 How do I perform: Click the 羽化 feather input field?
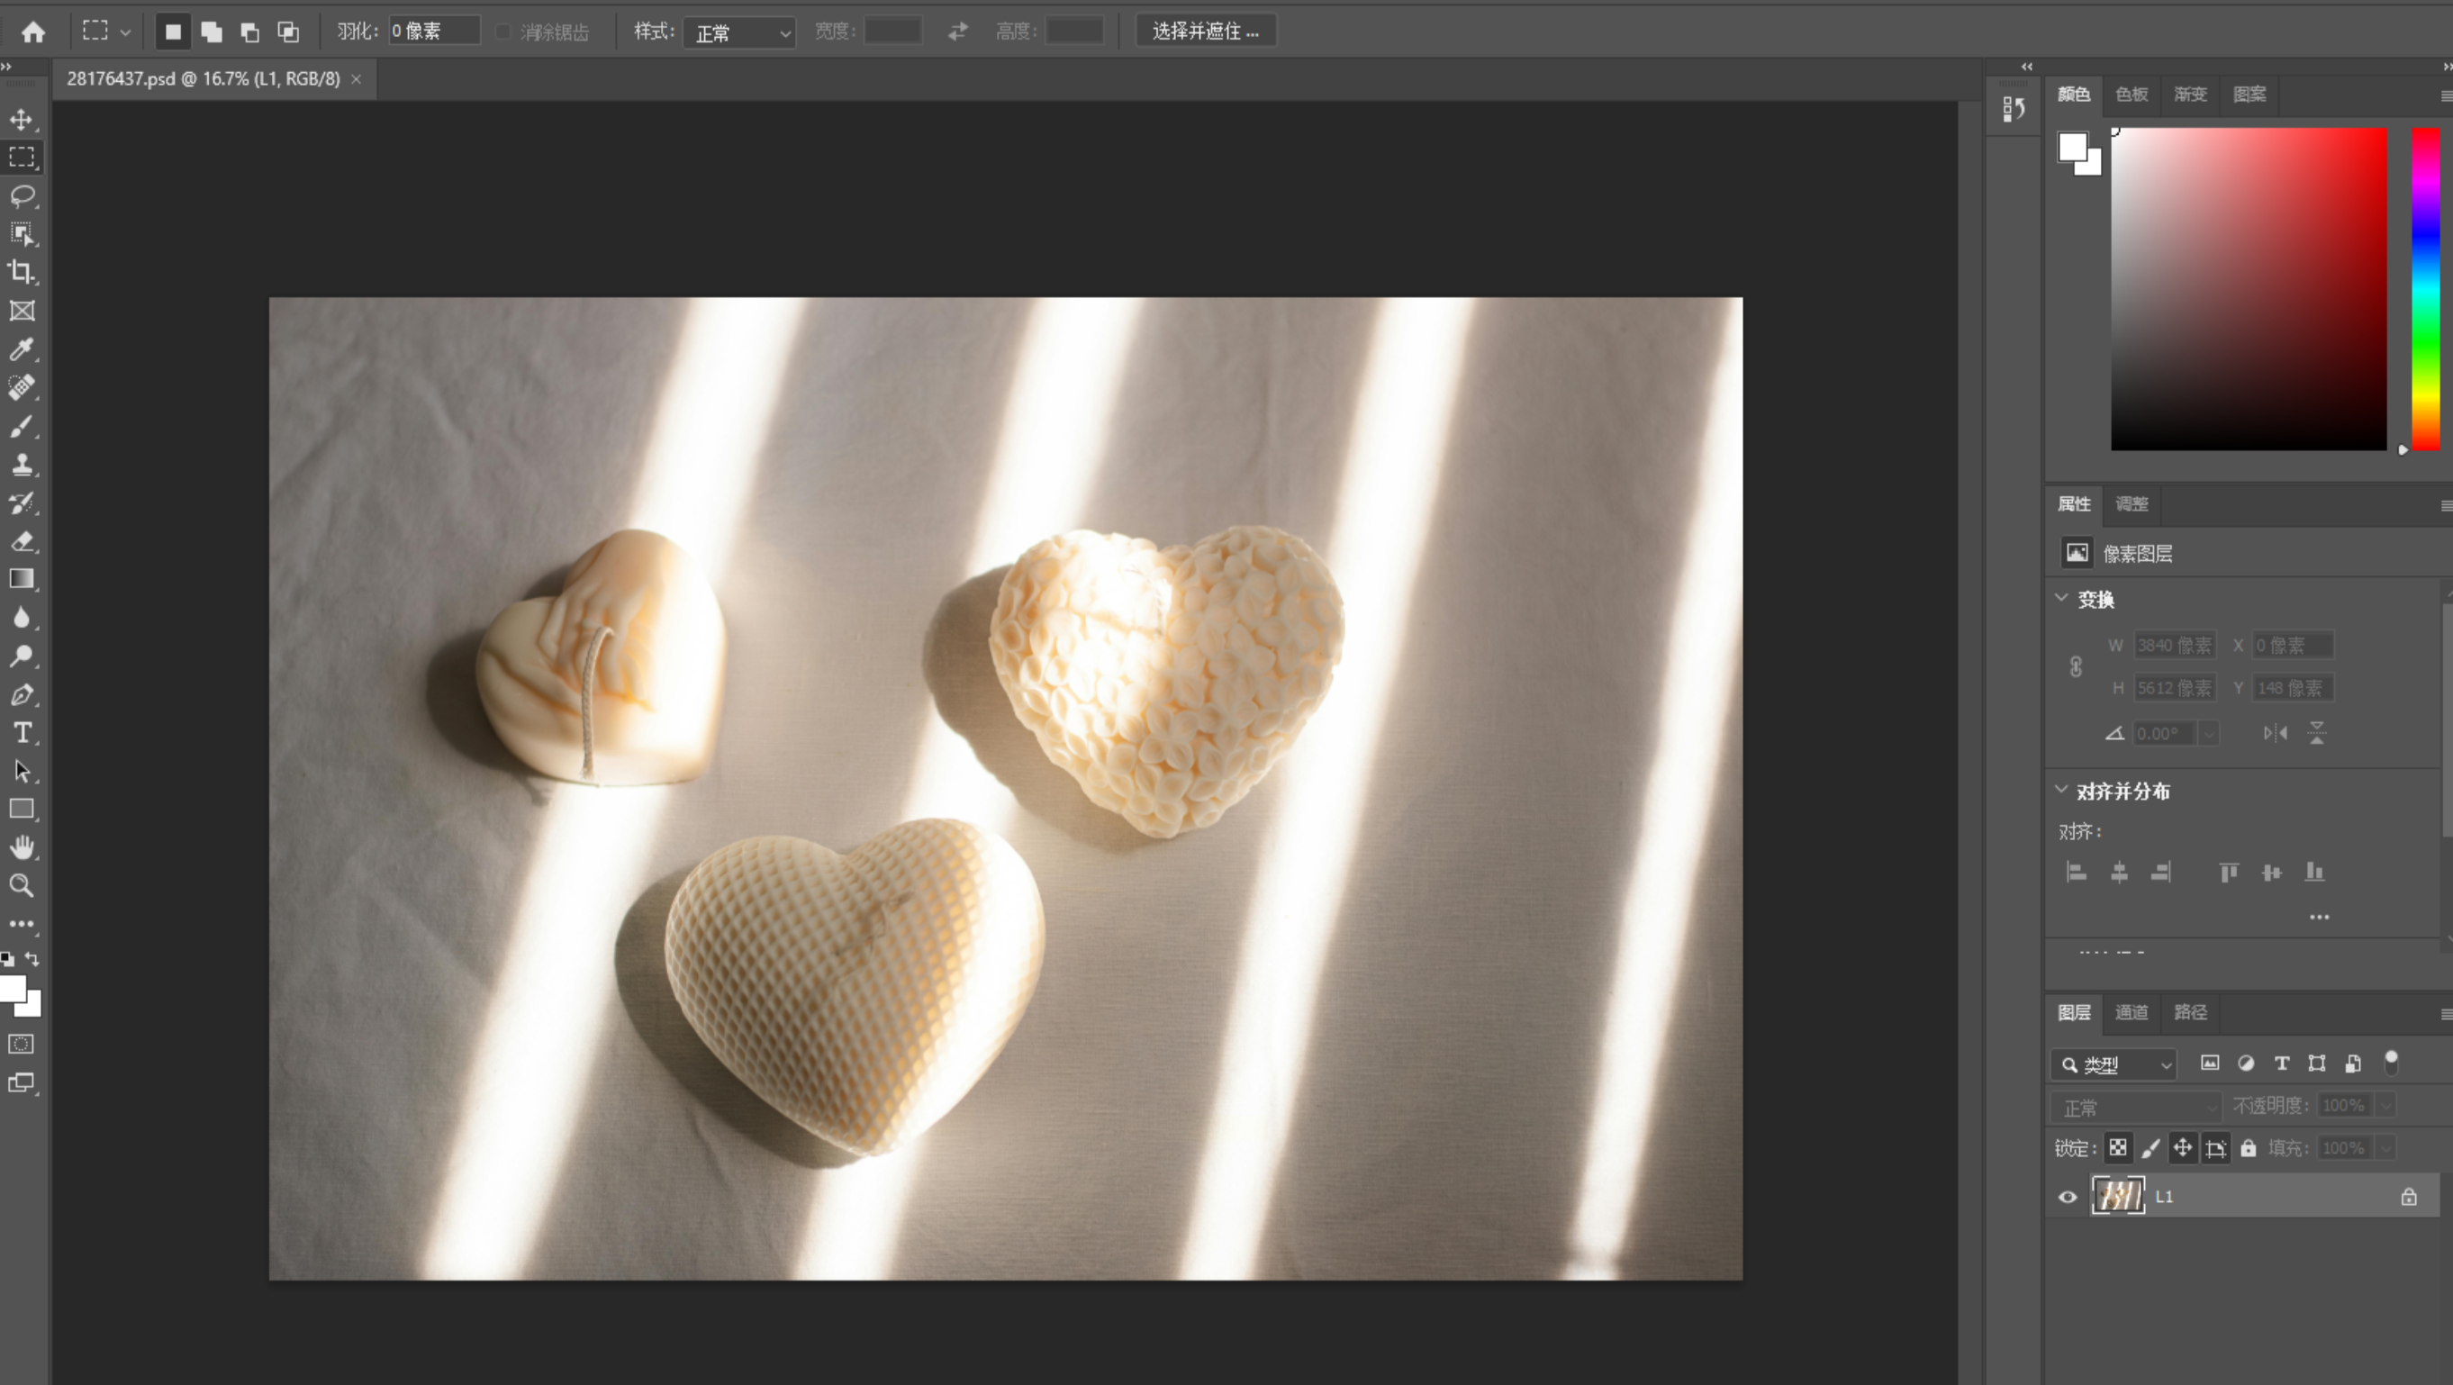(x=433, y=32)
